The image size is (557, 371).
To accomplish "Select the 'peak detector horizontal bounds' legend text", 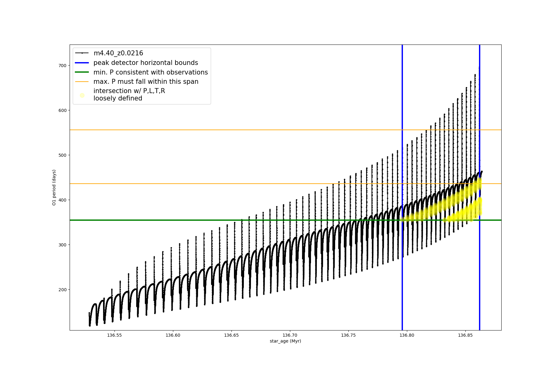I will click(145, 63).
